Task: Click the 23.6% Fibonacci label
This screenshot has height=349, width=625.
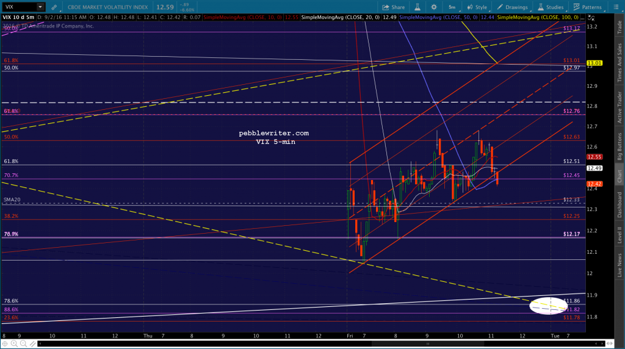Action: click(x=11, y=317)
